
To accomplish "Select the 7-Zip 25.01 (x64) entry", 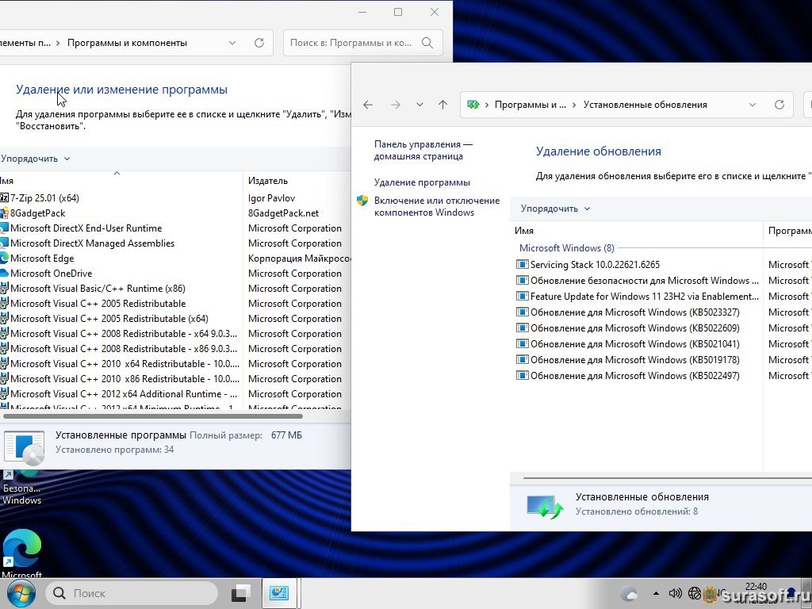I will (44, 198).
